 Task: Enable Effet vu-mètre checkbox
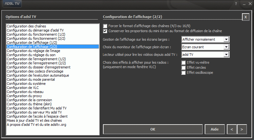(x=183, y=62)
